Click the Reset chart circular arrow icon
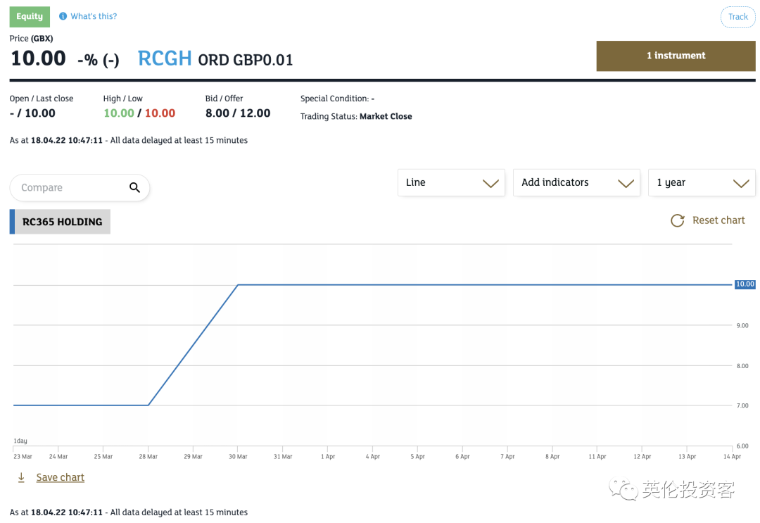 pos(677,220)
